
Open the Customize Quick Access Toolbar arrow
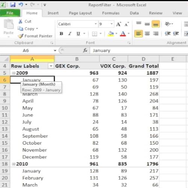pyautogui.click(x=45, y=5)
